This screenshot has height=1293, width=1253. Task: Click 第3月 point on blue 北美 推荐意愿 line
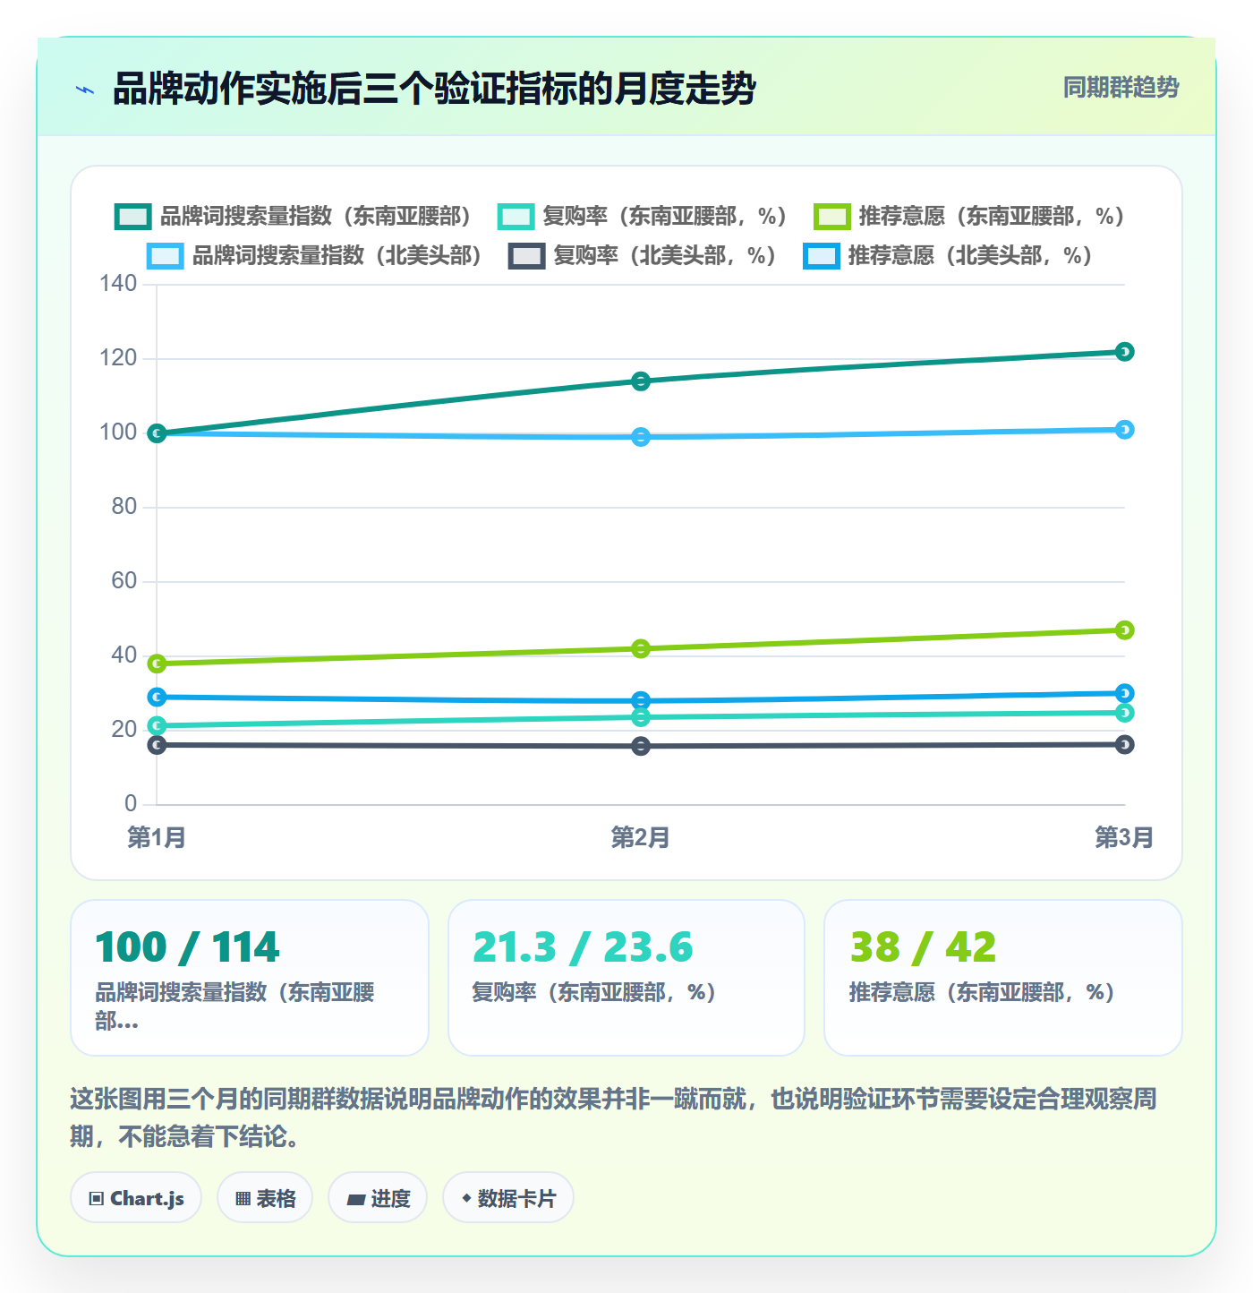[1125, 693]
